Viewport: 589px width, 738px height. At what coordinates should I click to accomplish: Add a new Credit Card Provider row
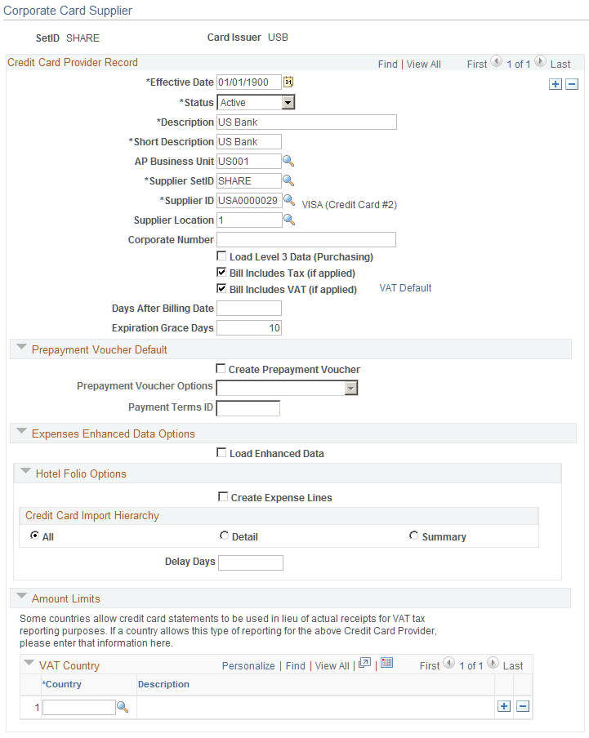point(556,83)
